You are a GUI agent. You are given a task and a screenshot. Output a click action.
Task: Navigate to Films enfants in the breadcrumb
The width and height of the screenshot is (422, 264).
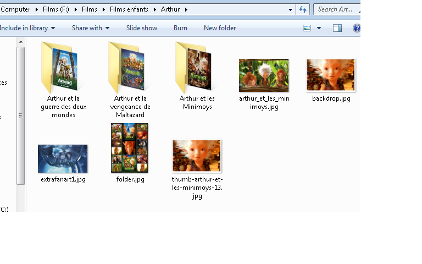129,9
